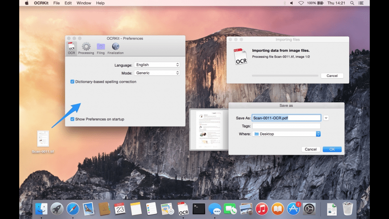
Task: Launch Safari from the Dock
Action: coord(73,209)
